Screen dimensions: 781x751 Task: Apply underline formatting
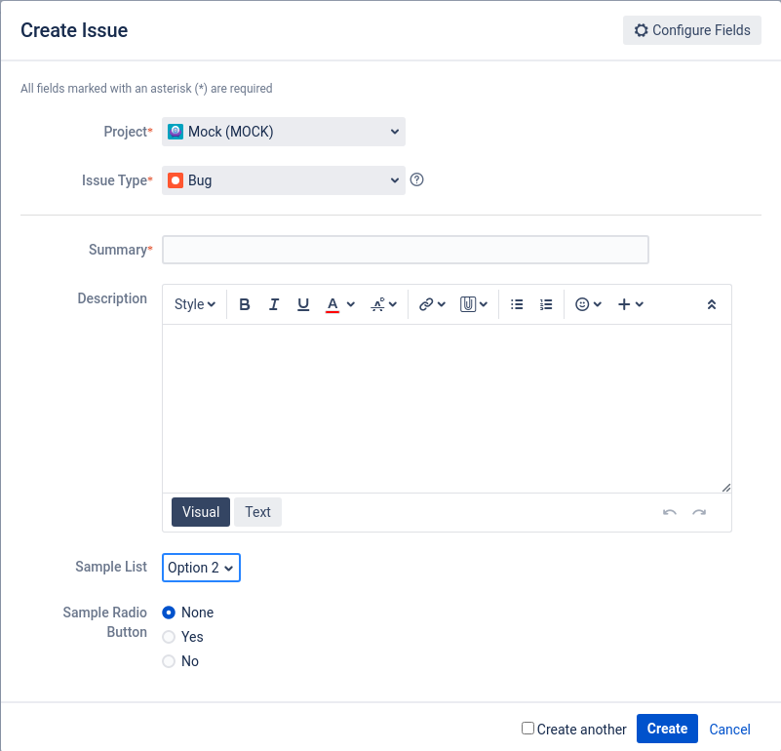303,304
